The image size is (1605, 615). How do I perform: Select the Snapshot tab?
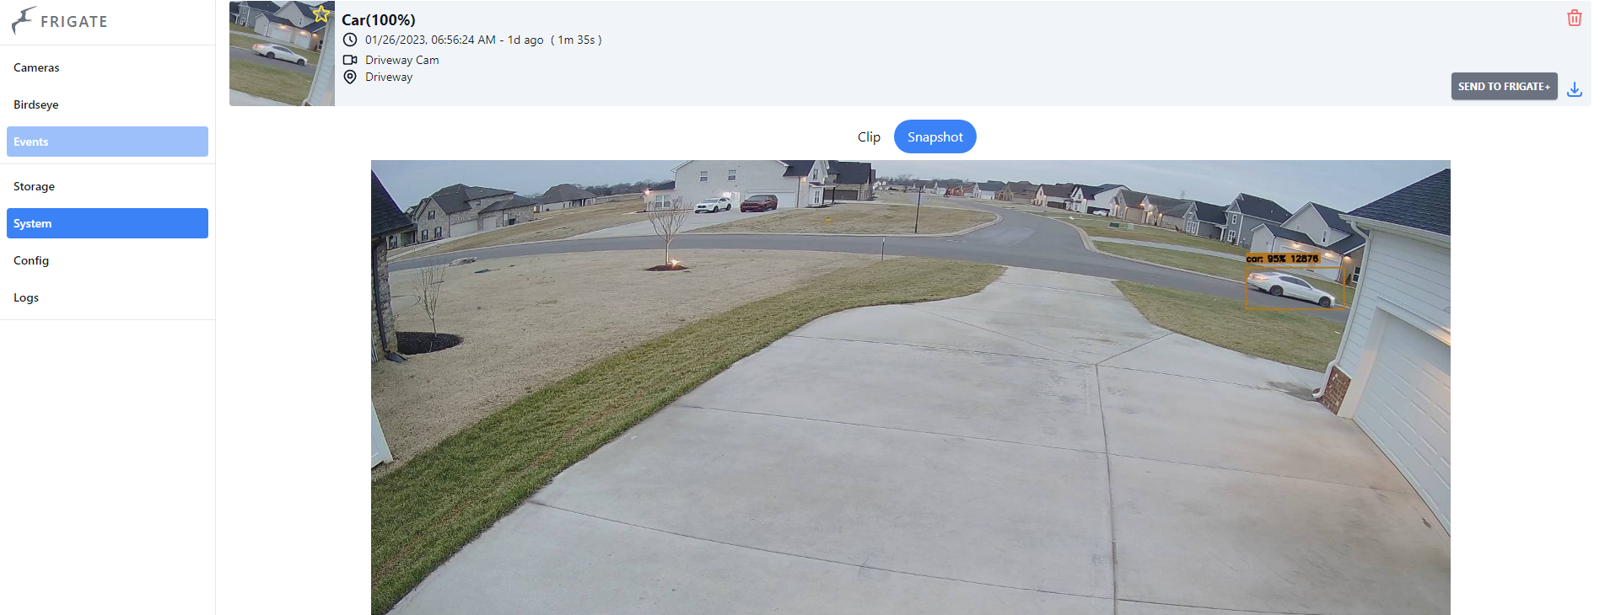(x=934, y=136)
